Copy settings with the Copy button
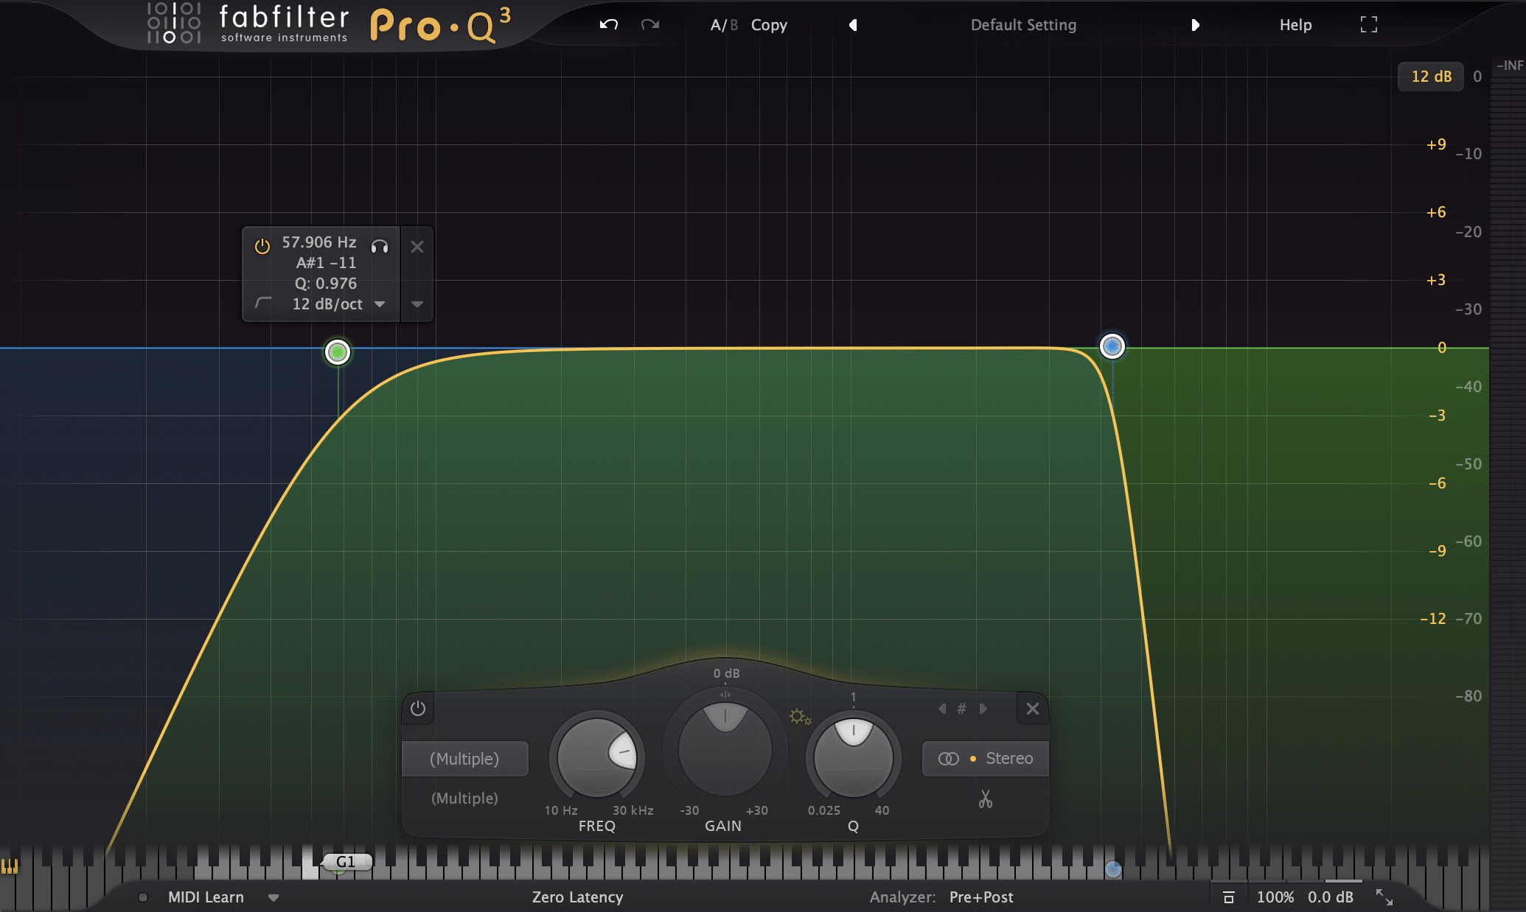Screen dimensions: 1526x912 click(x=769, y=25)
